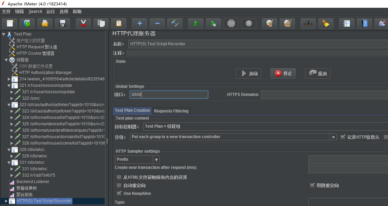The image size is (388, 206).
Task: Open the Function helper list icon
Action: coord(347,23)
